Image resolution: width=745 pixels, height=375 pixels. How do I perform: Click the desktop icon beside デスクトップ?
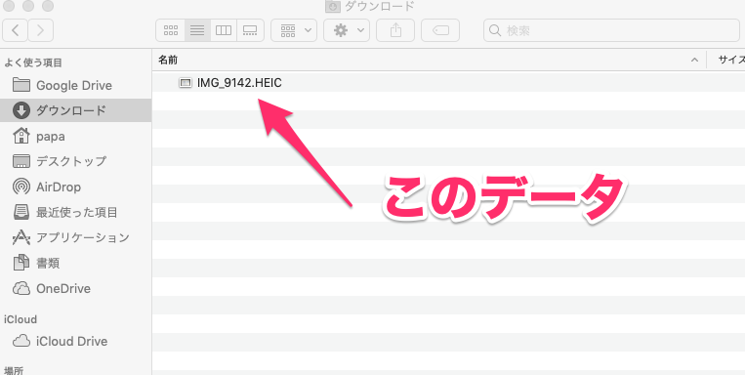[x=21, y=161]
